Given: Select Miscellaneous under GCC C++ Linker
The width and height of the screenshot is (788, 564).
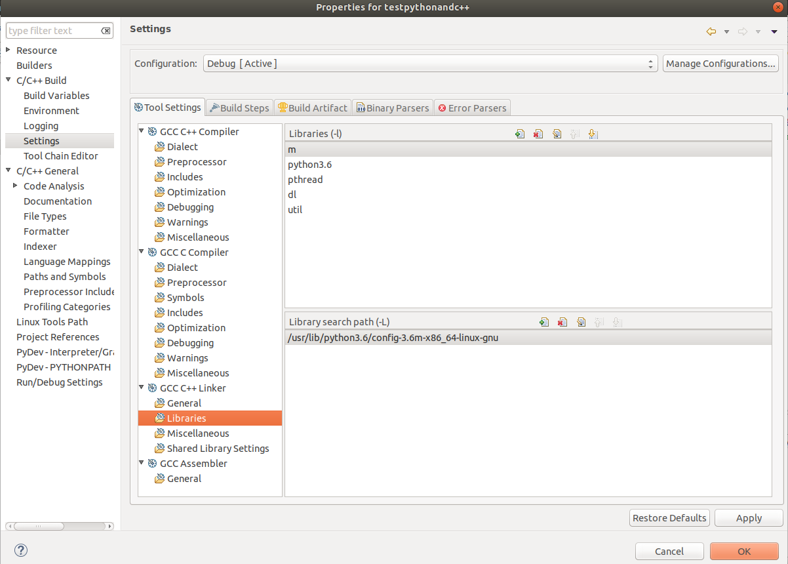Looking at the screenshot, I should point(198,433).
